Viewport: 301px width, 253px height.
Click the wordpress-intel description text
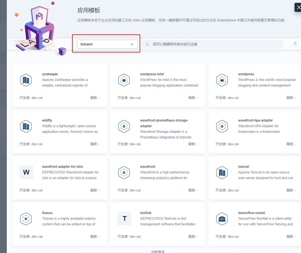(x=169, y=83)
